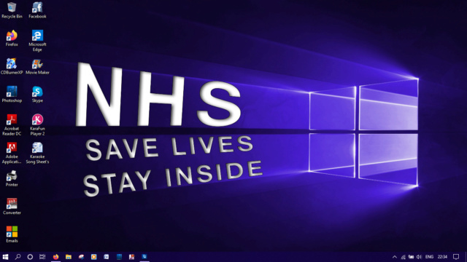Click the ENG language indicator
The image size is (467, 262).
[x=429, y=257]
